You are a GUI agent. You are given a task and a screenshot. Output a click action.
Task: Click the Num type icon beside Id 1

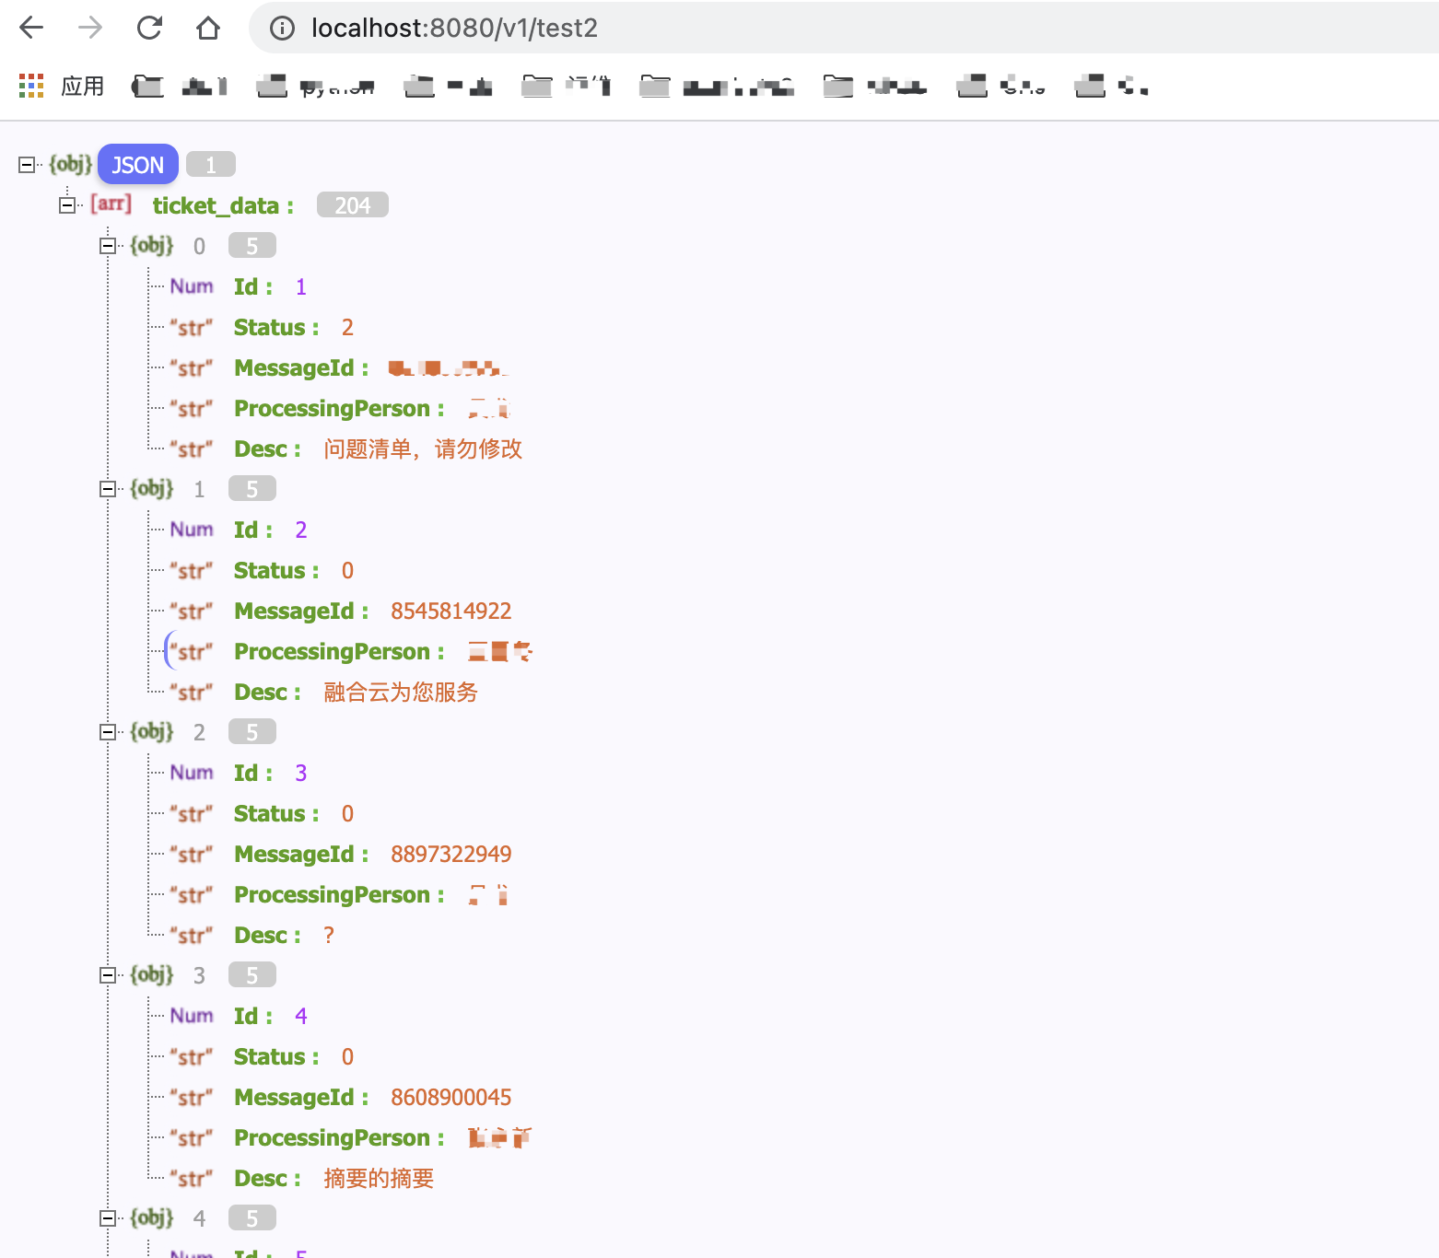(191, 286)
